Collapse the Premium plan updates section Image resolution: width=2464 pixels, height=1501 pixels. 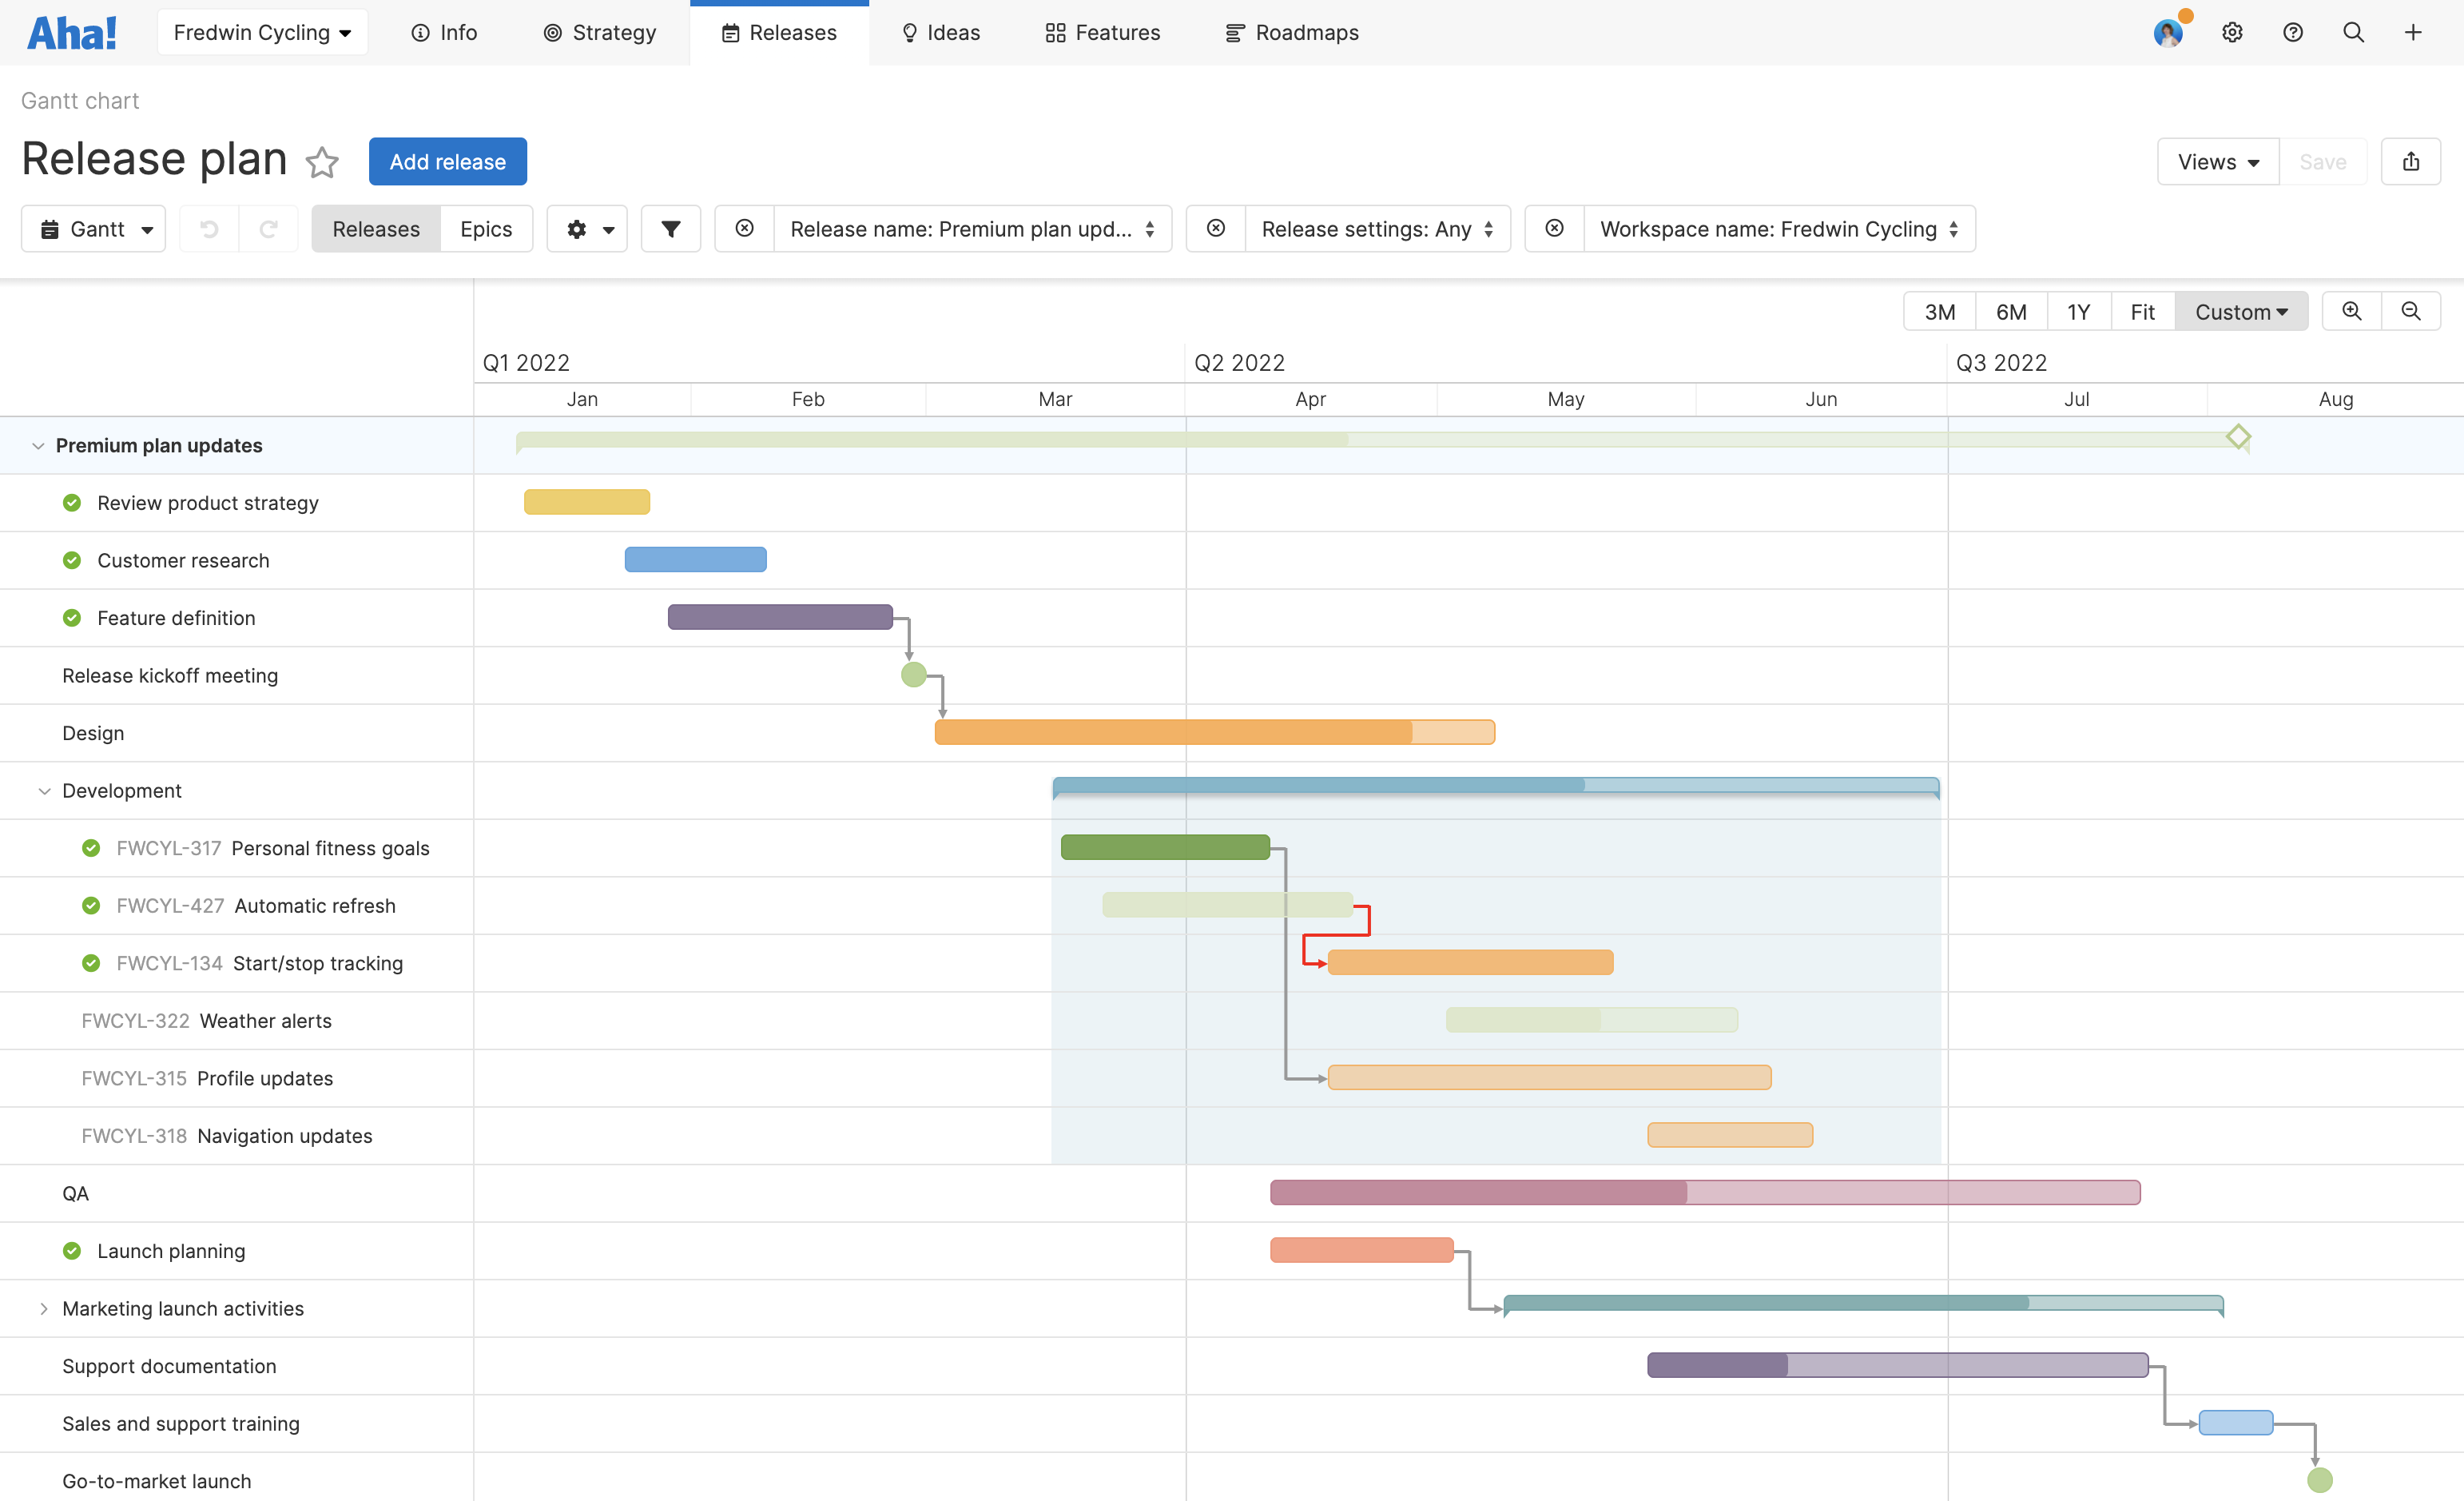point(38,445)
